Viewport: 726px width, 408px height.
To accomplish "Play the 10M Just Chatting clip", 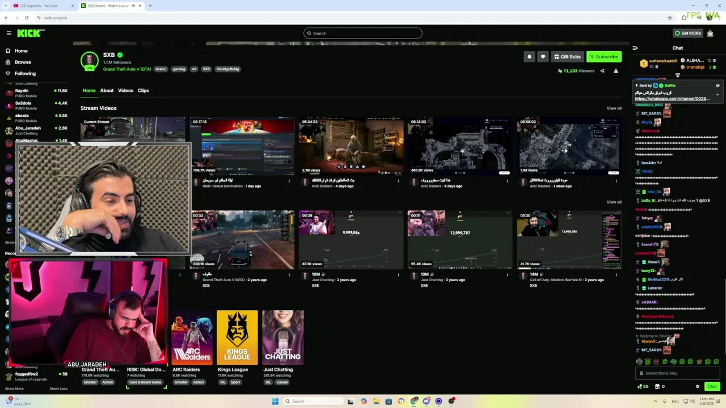I will (x=351, y=240).
